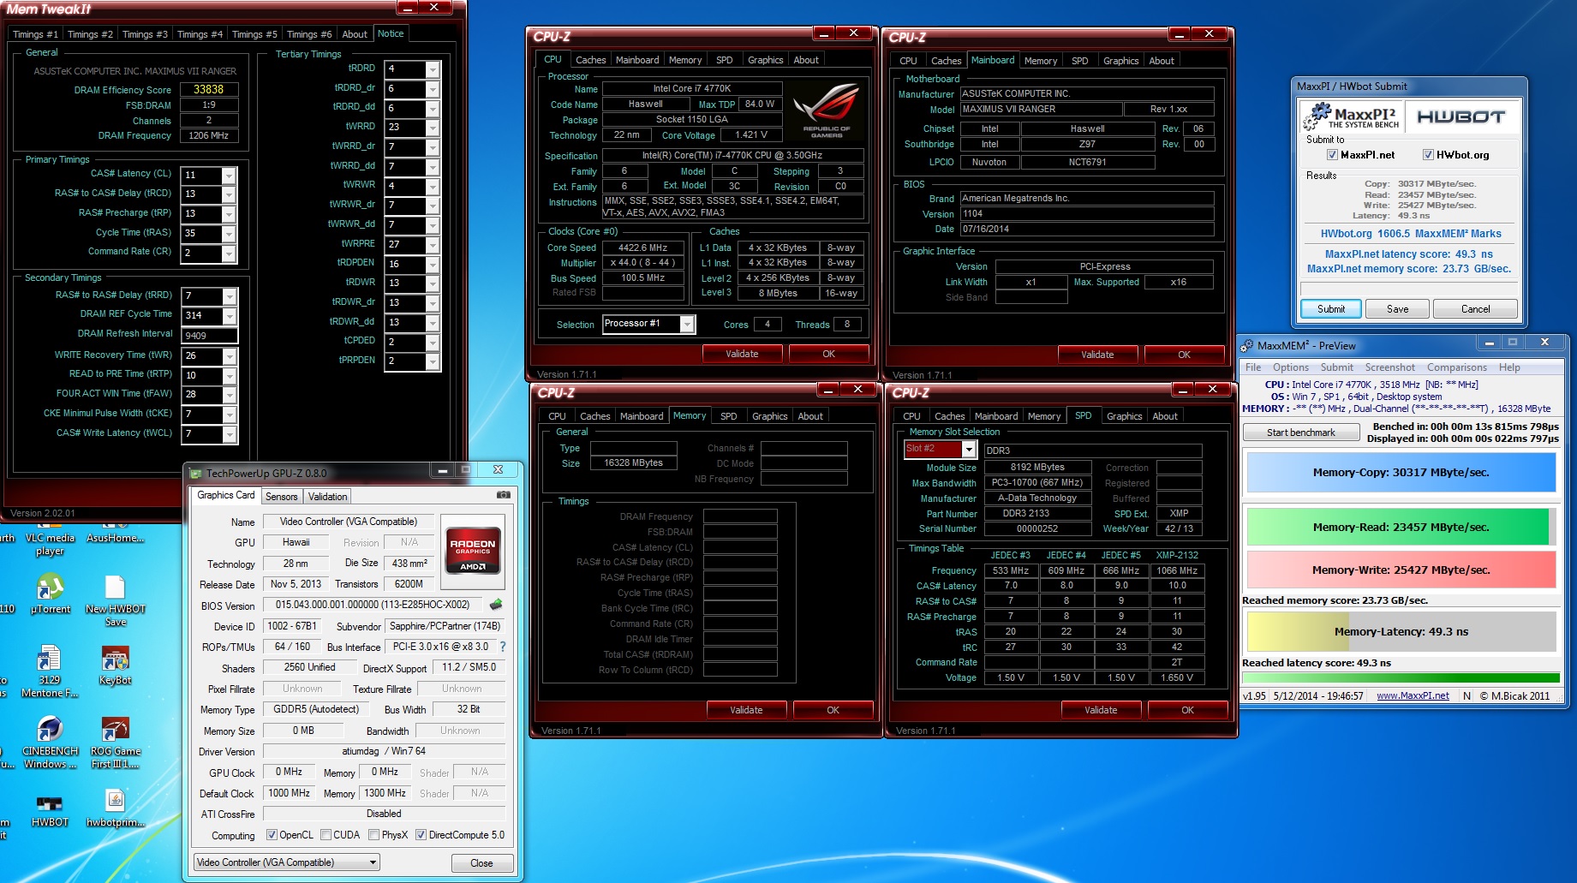The height and width of the screenshot is (883, 1577).
Task: Open the ROG Game First III shortcut
Action: pos(115,743)
